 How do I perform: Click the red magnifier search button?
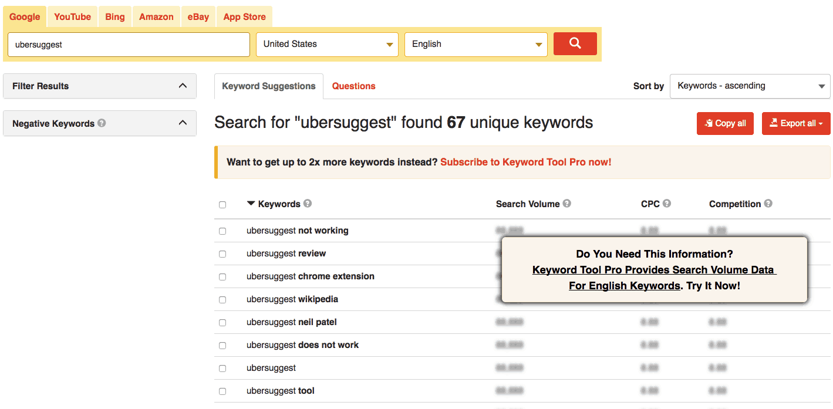point(575,44)
